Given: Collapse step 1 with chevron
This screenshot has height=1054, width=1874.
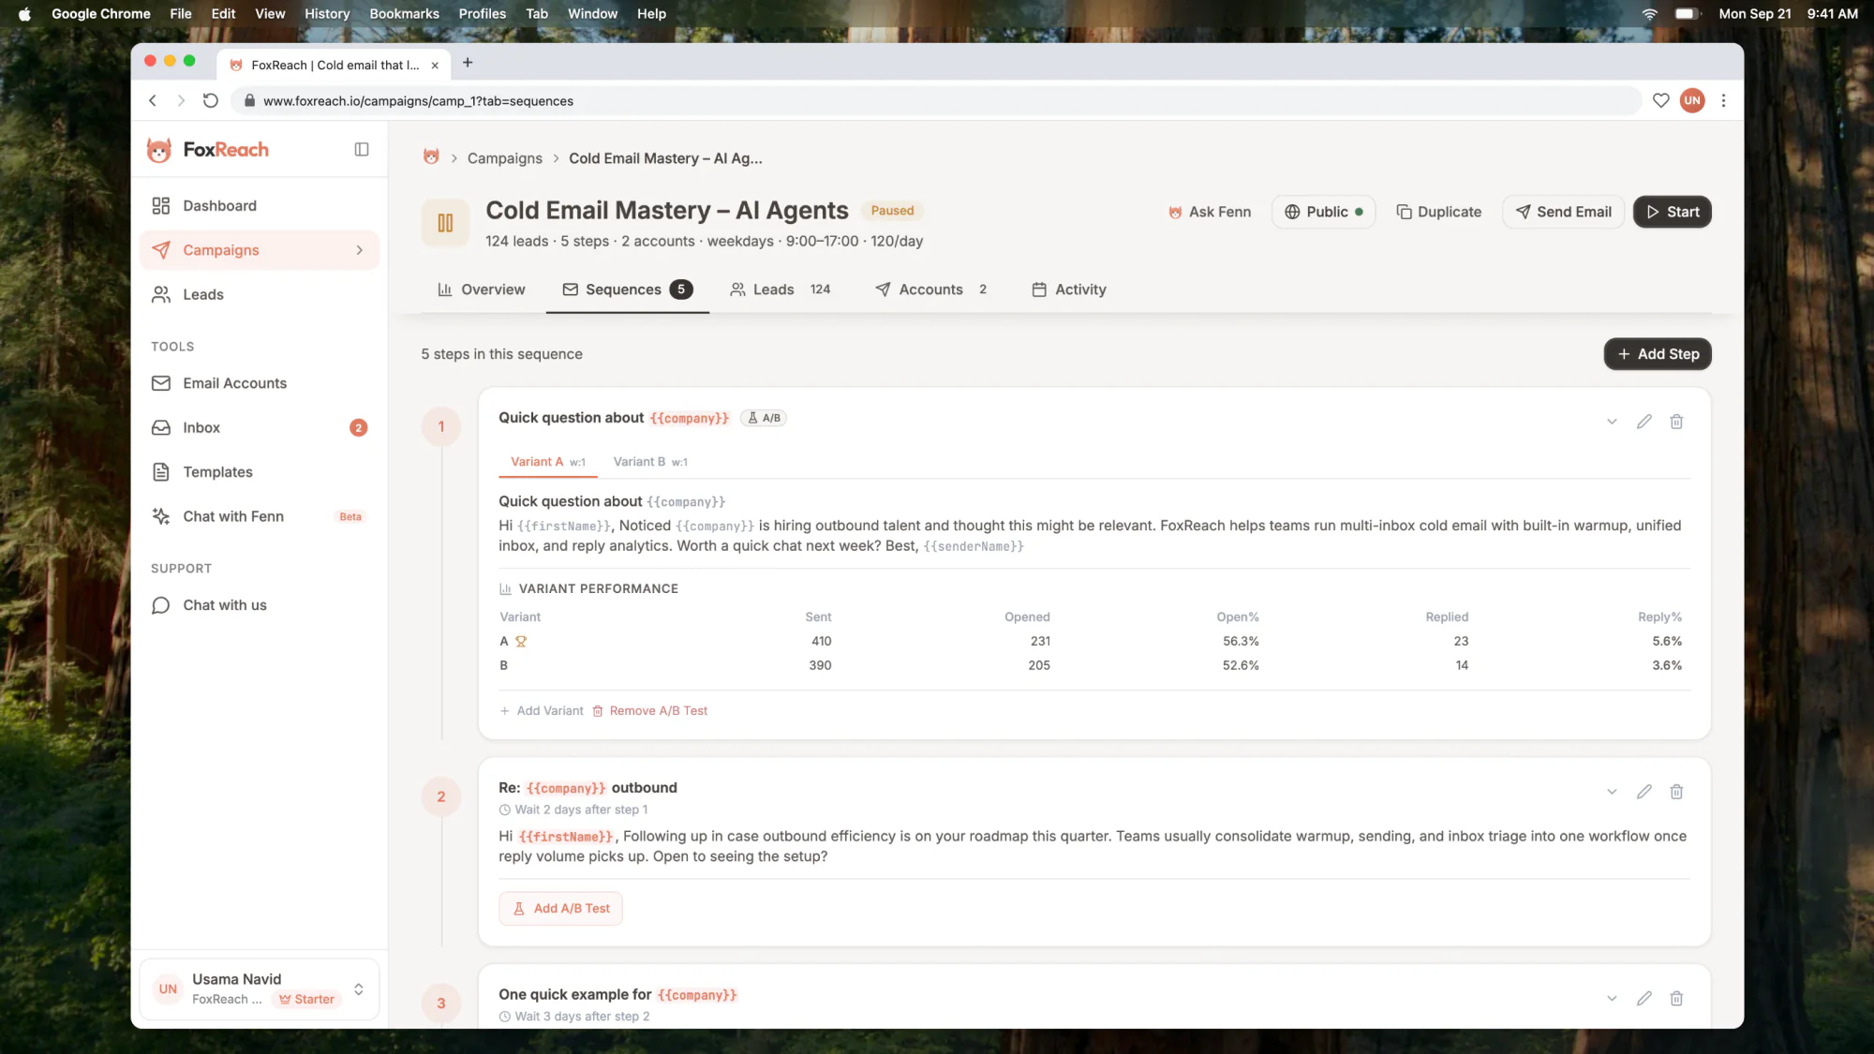Looking at the screenshot, I should (x=1612, y=422).
